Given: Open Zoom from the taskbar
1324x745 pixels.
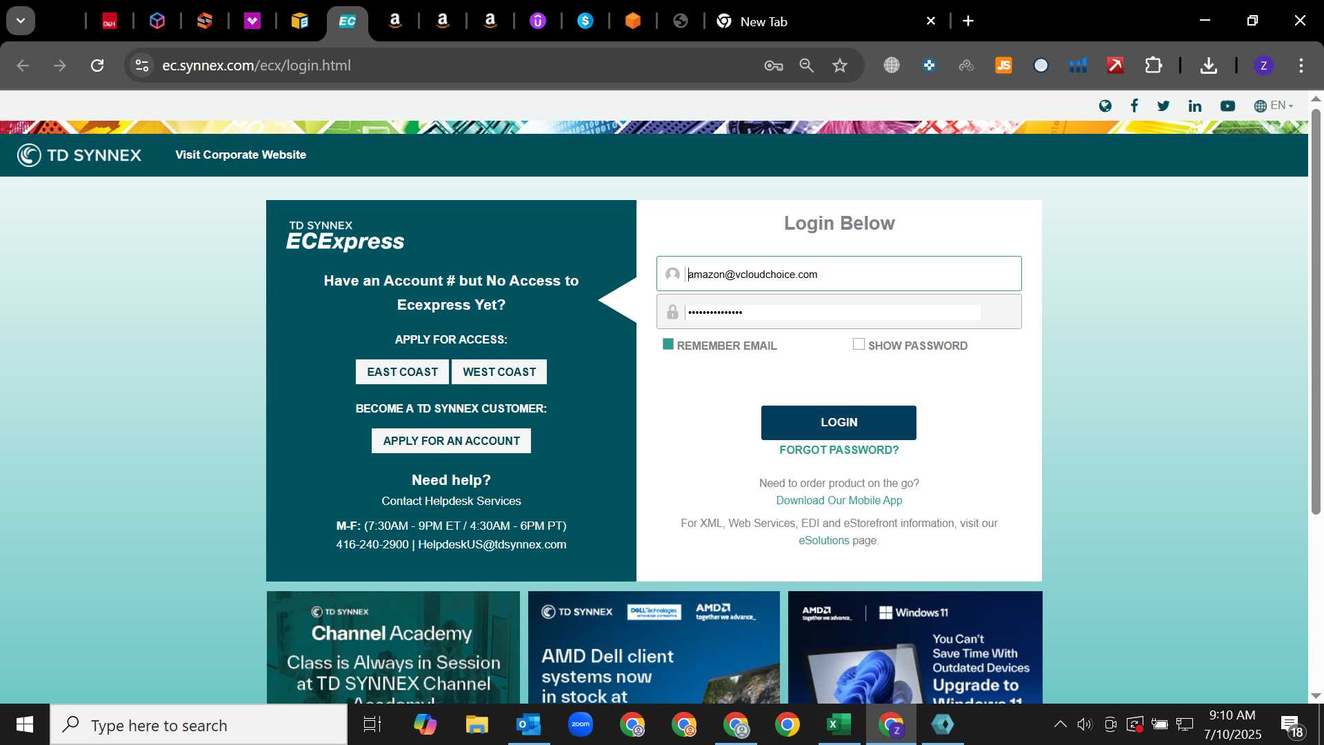Looking at the screenshot, I should pos(581,725).
